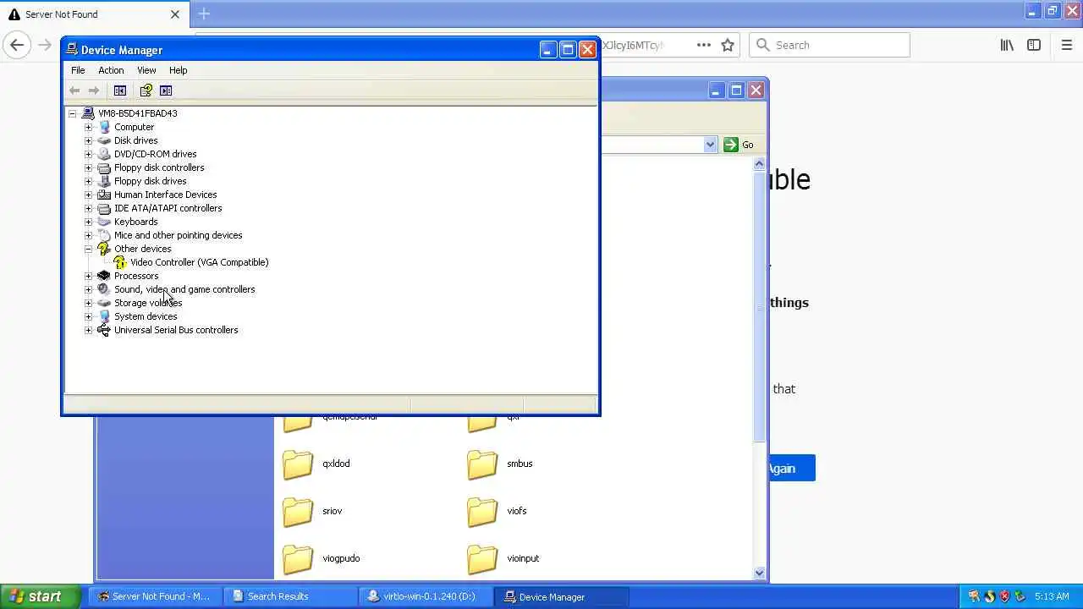
Task: Switch to virtio-win-0.1.240 (D:) taskbar button
Action: [x=426, y=596]
